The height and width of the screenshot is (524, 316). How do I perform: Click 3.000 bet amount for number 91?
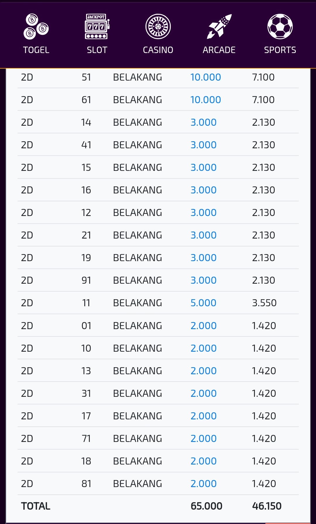click(203, 280)
